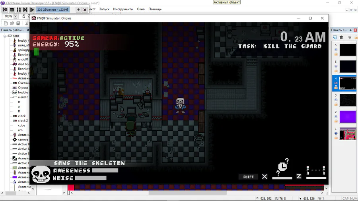Select layer 6 thumbnail
Screen dimensions: 358x201
tap(348, 49)
